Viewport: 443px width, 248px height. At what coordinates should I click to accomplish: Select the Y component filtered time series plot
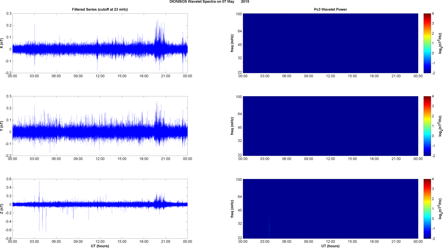(x=100, y=126)
